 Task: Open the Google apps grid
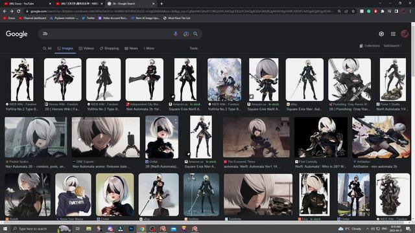coord(394,34)
